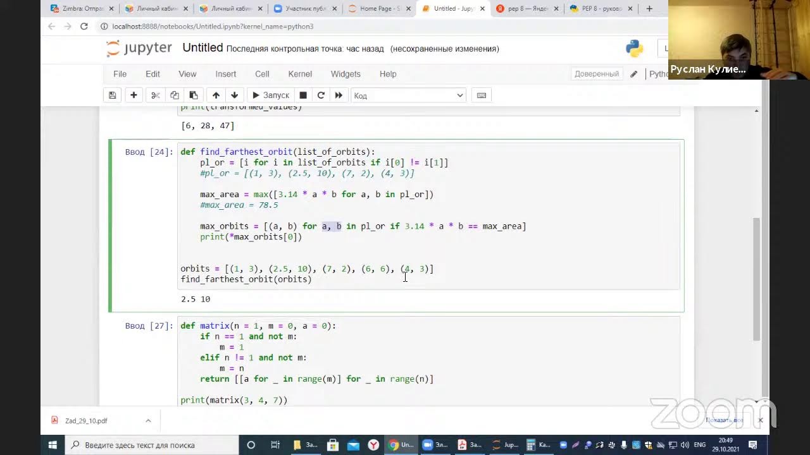Switch to pep 8 Яндекс browser tab
This screenshot has height=455, width=810.
[526, 9]
